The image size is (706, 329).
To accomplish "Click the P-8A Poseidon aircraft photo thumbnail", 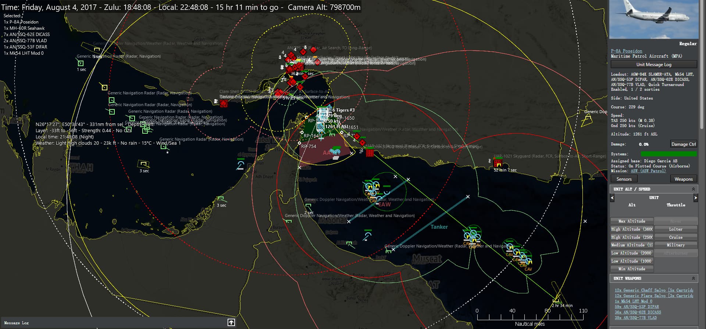I will point(654,19).
